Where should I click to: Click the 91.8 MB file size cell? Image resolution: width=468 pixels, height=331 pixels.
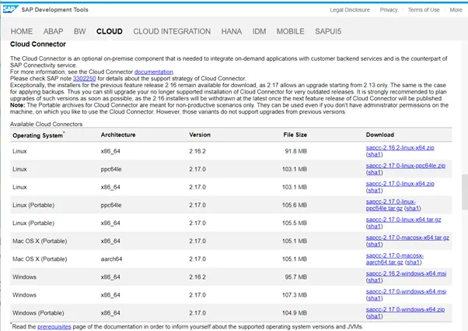pos(295,151)
